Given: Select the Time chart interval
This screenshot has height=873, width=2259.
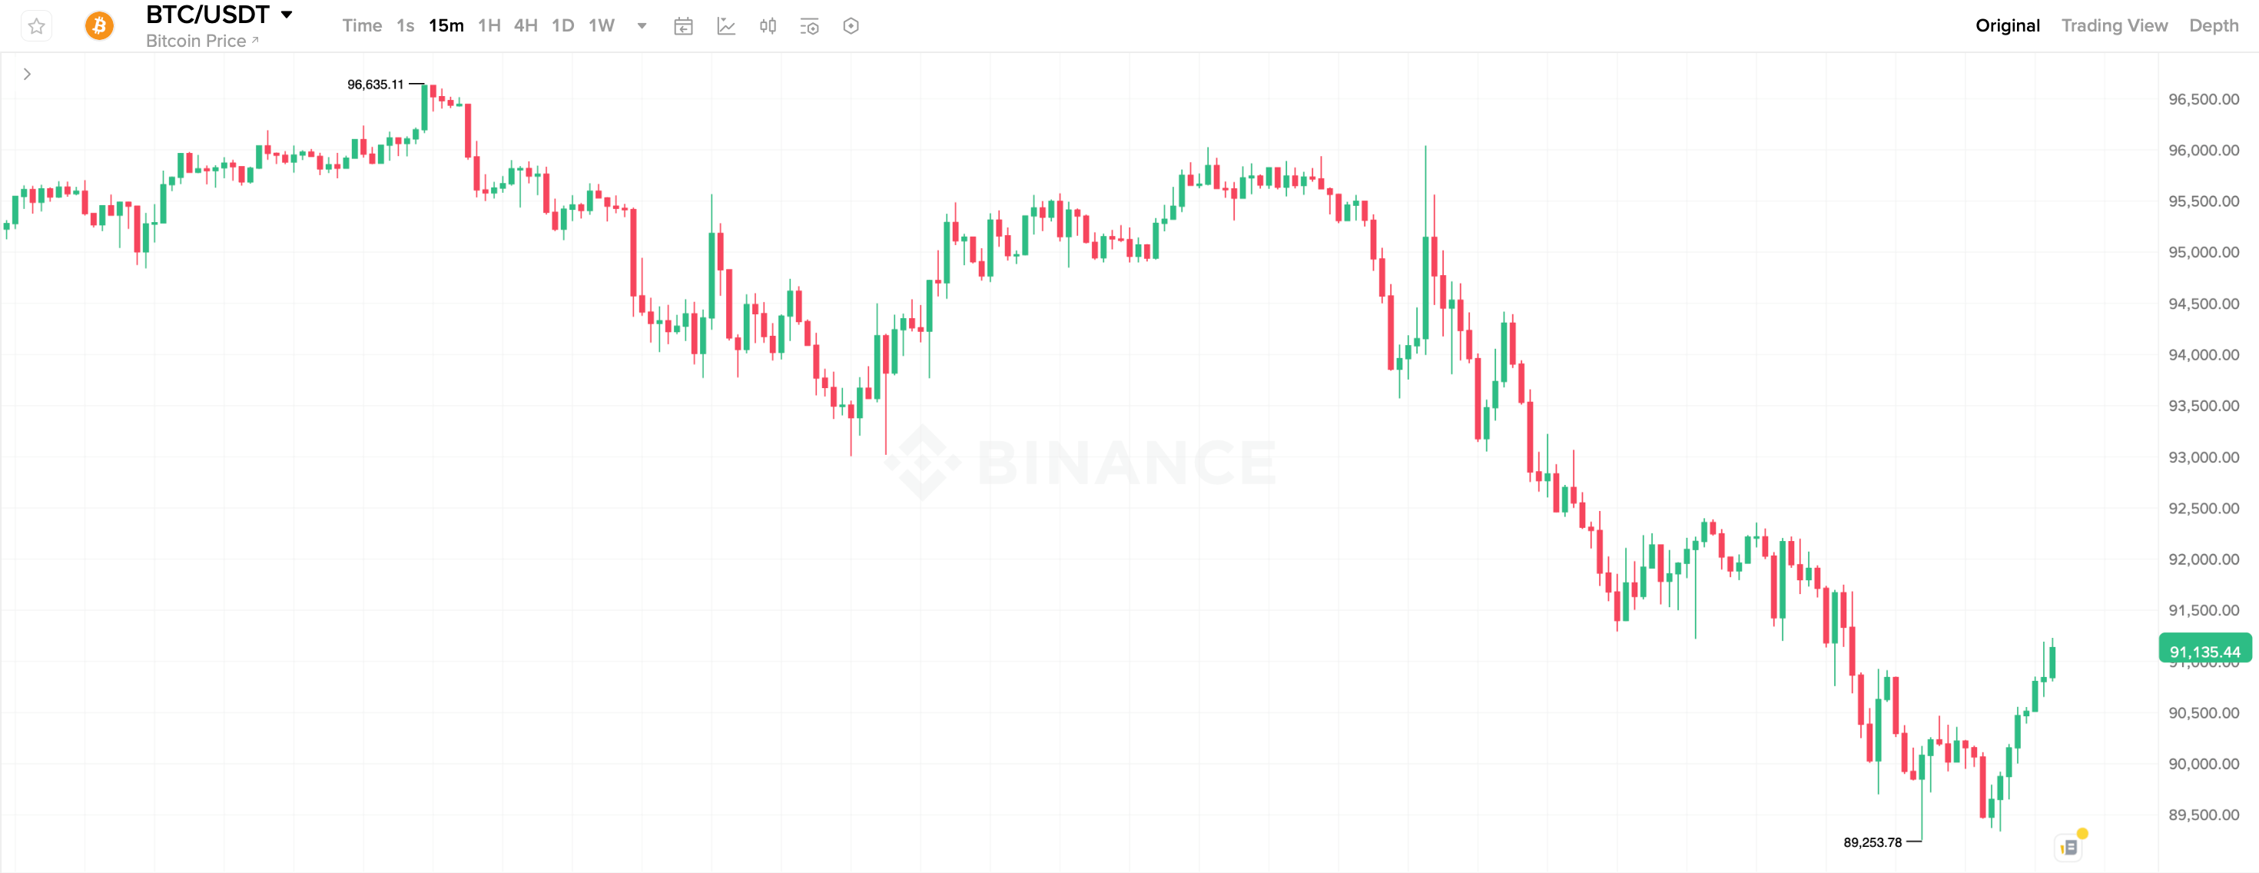Looking at the screenshot, I should (x=361, y=26).
